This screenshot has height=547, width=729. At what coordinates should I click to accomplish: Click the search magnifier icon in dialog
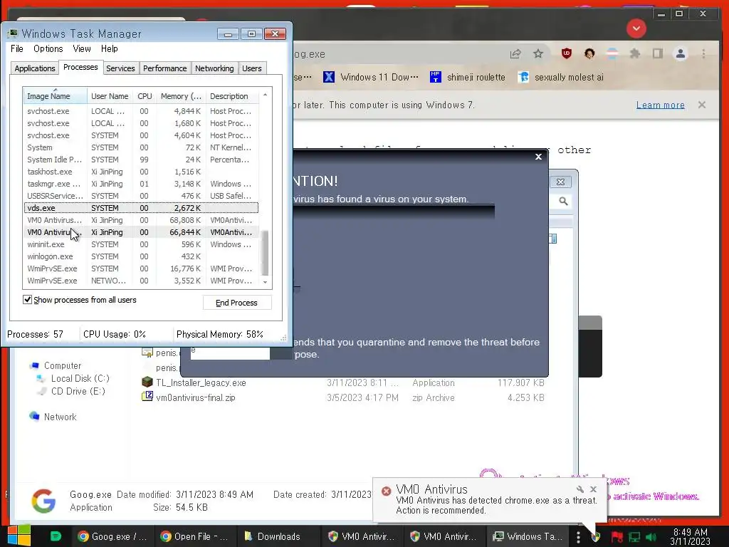click(x=563, y=201)
